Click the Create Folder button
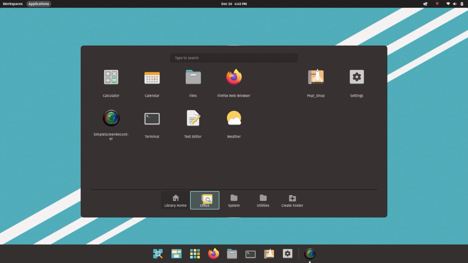The width and height of the screenshot is (468, 263). click(x=292, y=201)
